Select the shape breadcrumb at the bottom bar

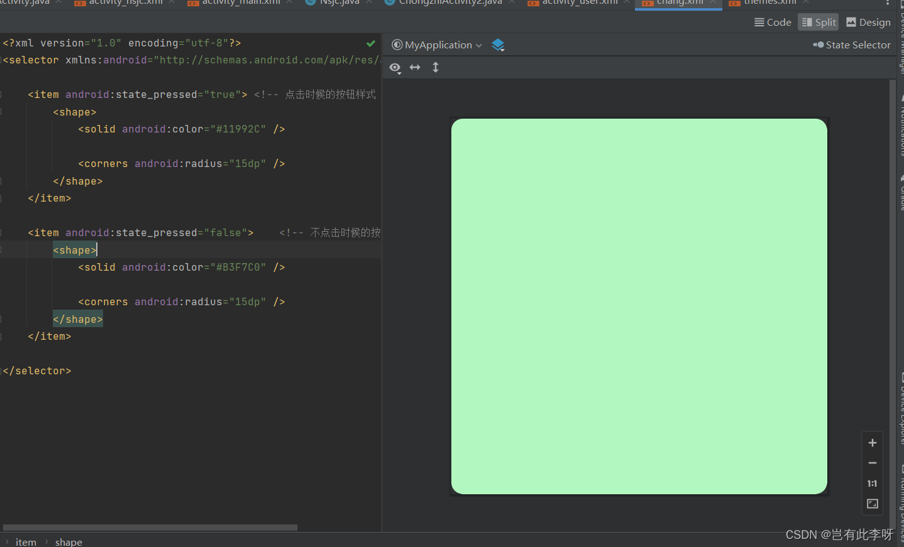(69, 541)
